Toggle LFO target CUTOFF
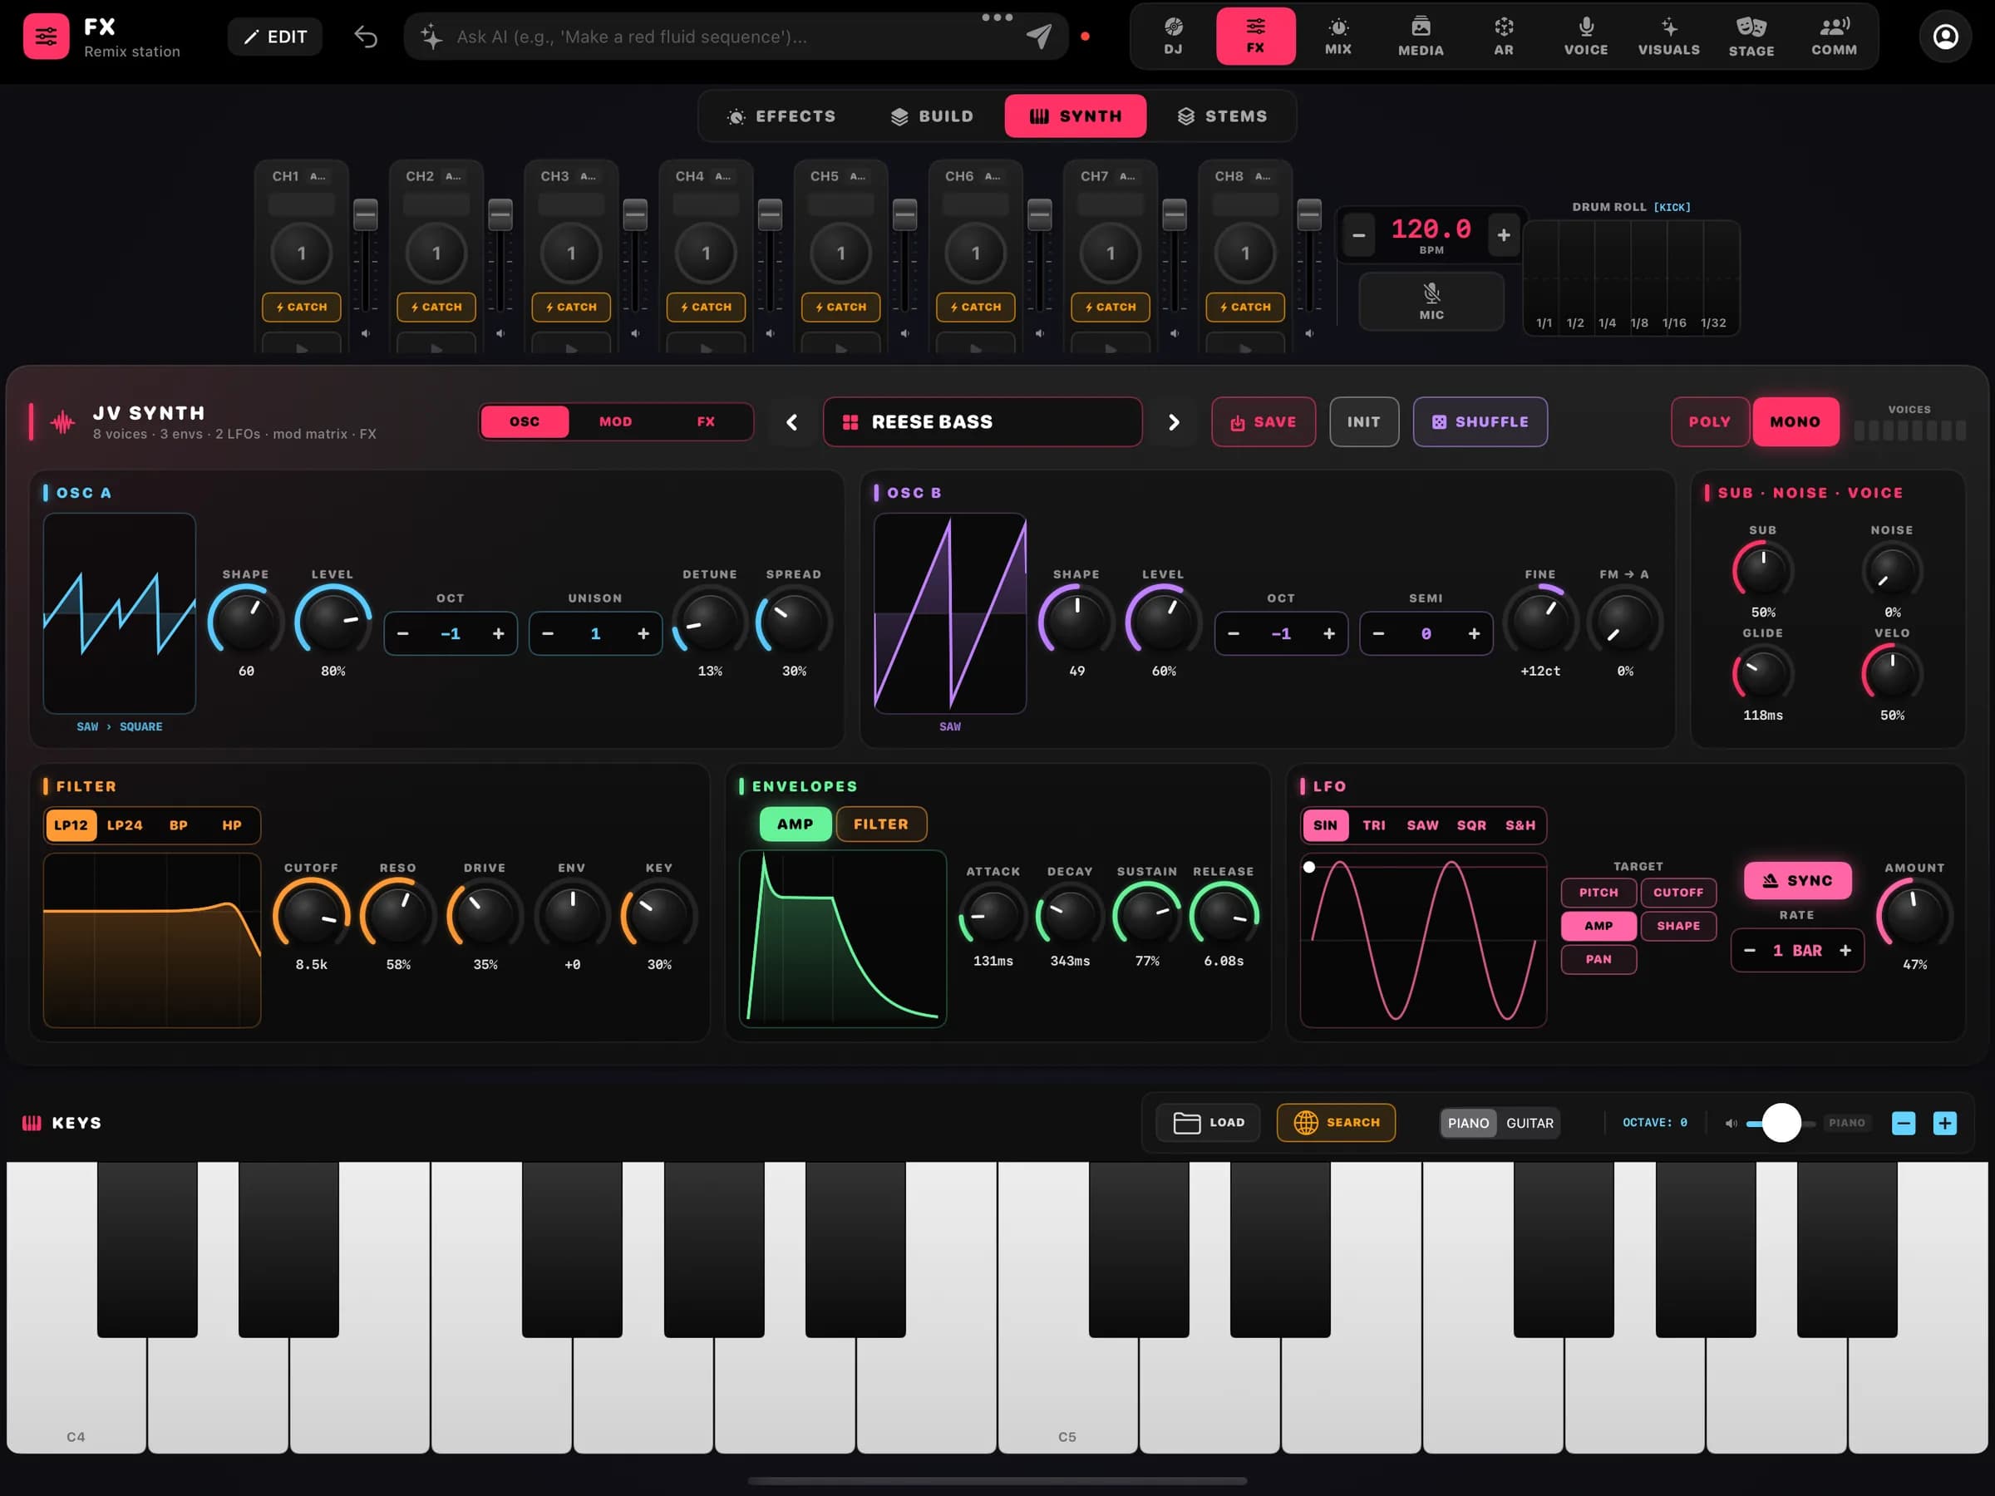The width and height of the screenshot is (1995, 1496). click(x=1678, y=893)
